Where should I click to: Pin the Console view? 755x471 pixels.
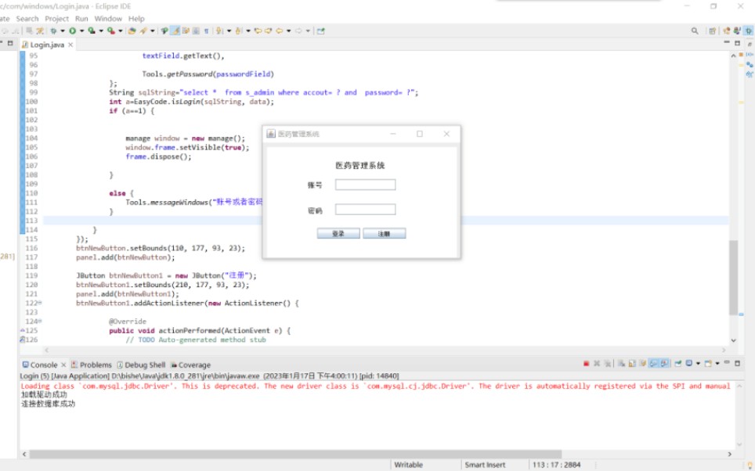pos(677,363)
